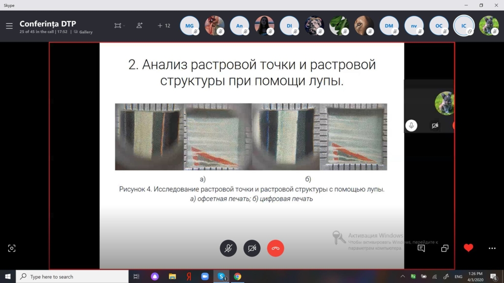Screen dimensions: 504x283
Task: Open the hamburger menu beside Conferința DTP
Action: 9,26
